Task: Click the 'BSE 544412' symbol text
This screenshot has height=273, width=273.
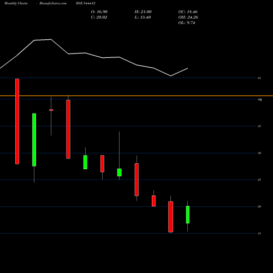Action: [86, 3]
